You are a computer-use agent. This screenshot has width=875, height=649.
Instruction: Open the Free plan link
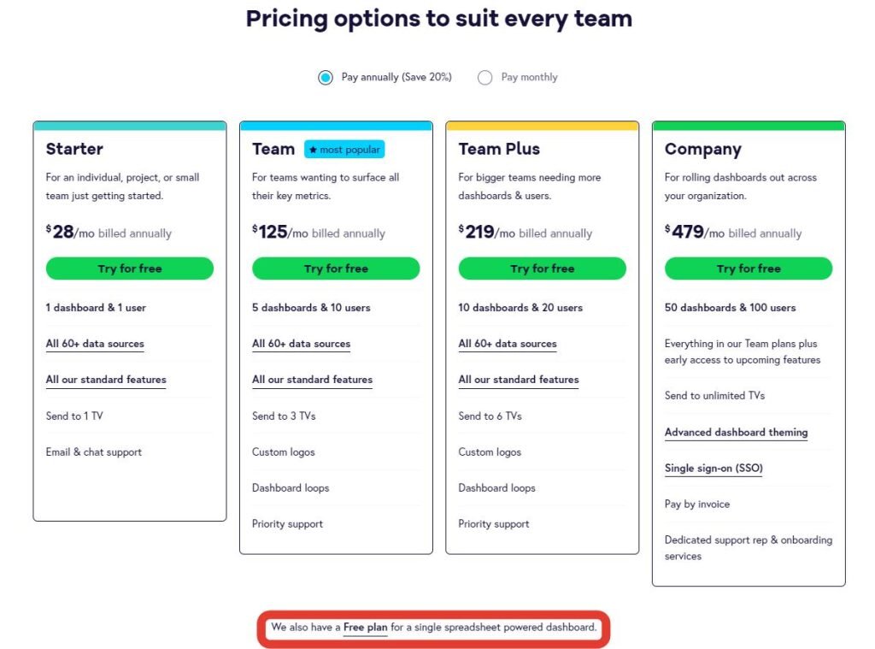(366, 628)
